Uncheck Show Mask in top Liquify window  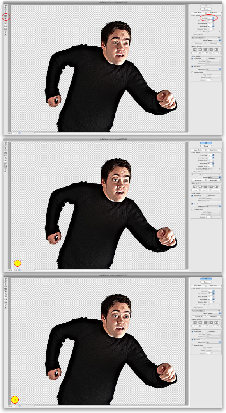point(192,67)
